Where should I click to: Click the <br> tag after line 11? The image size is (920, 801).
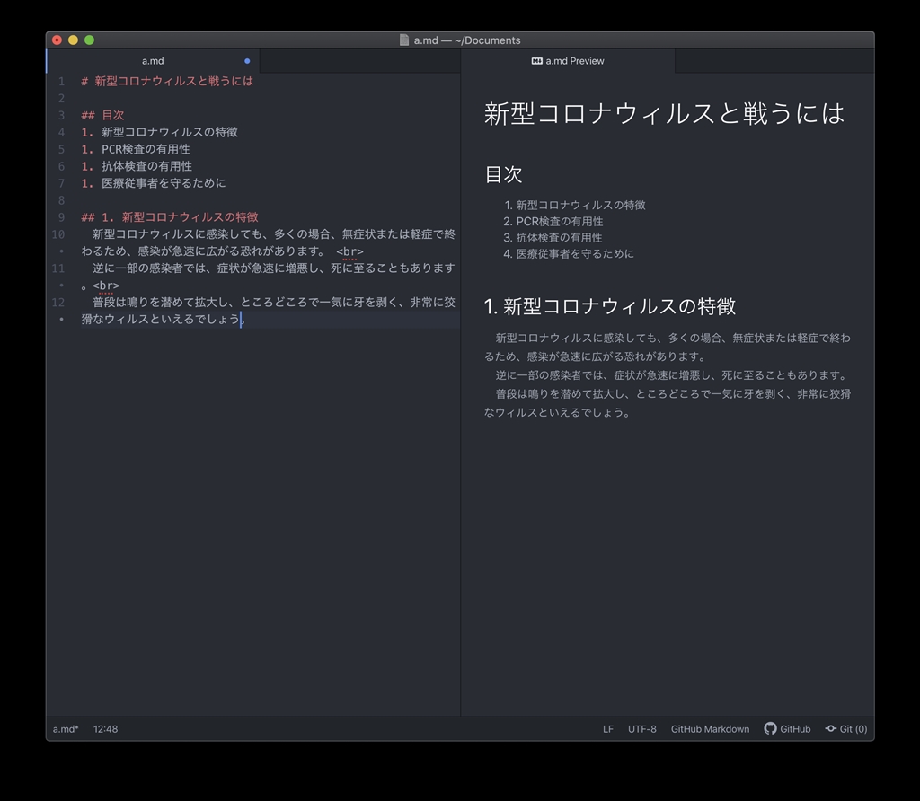point(106,286)
